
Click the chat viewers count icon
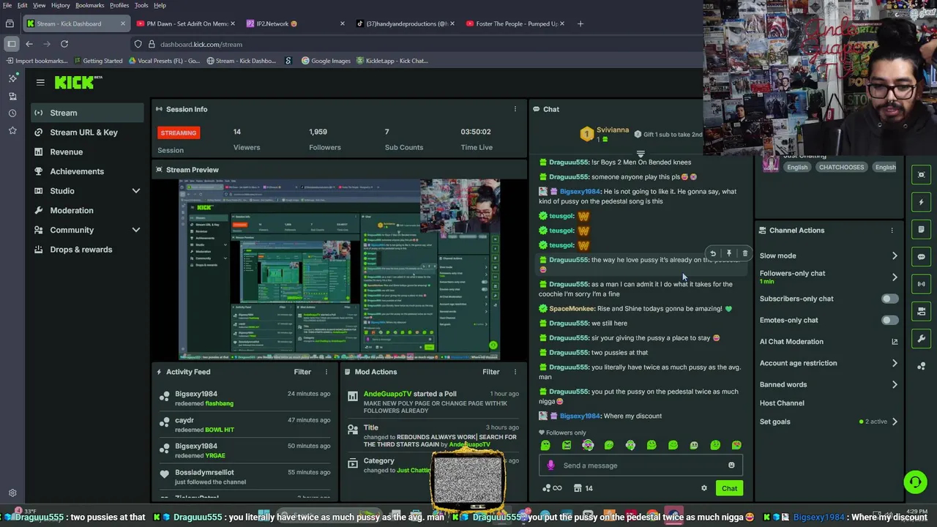pyautogui.click(x=578, y=488)
